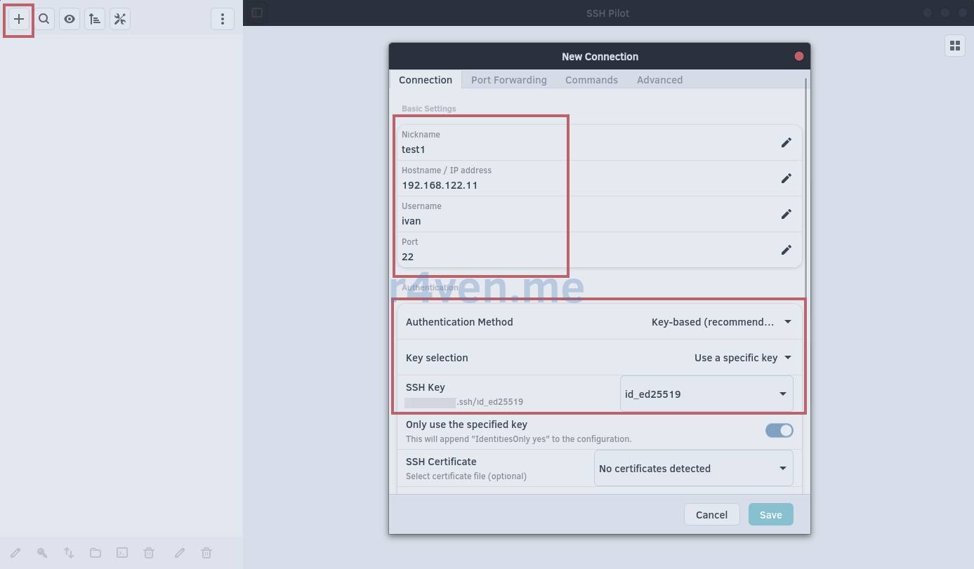The height and width of the screenshot is (569, 974).
Task: Click the edit pencil for Nickname field
Action: click(786, 142)
